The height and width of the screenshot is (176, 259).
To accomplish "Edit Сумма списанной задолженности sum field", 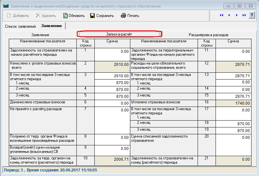I will click(x=234, y=145).
